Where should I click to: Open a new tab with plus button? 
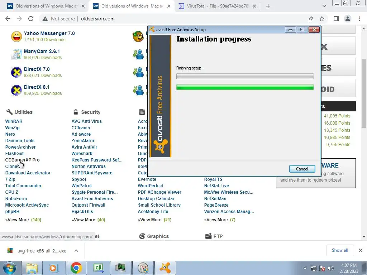268,6
